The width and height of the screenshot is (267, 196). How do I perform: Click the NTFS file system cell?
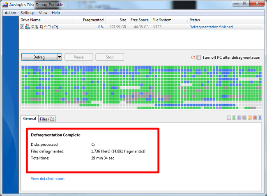(x=157, y=27)
